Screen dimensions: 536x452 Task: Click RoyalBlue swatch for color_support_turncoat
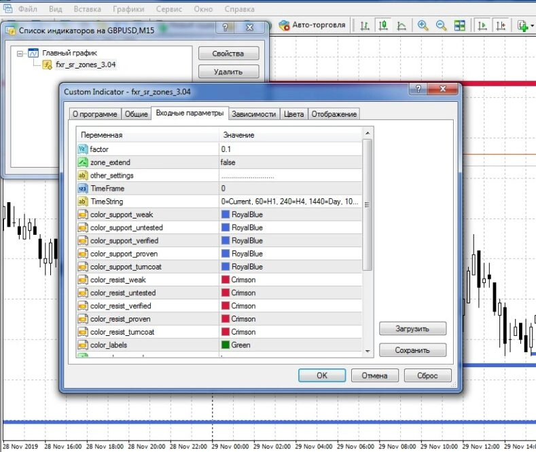click(x=226, y=267)
